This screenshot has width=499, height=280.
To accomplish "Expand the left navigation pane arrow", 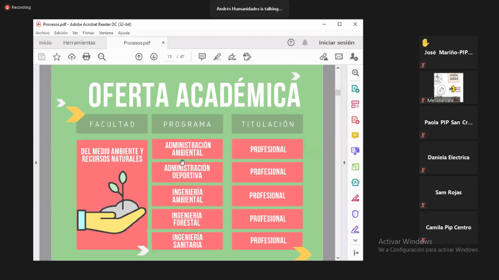I will [x=36, y=163].
